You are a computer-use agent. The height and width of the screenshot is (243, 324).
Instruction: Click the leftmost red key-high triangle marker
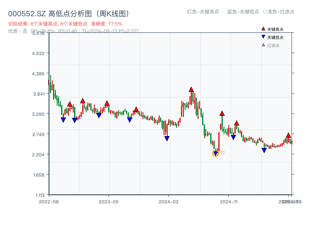tap(70, 104)
